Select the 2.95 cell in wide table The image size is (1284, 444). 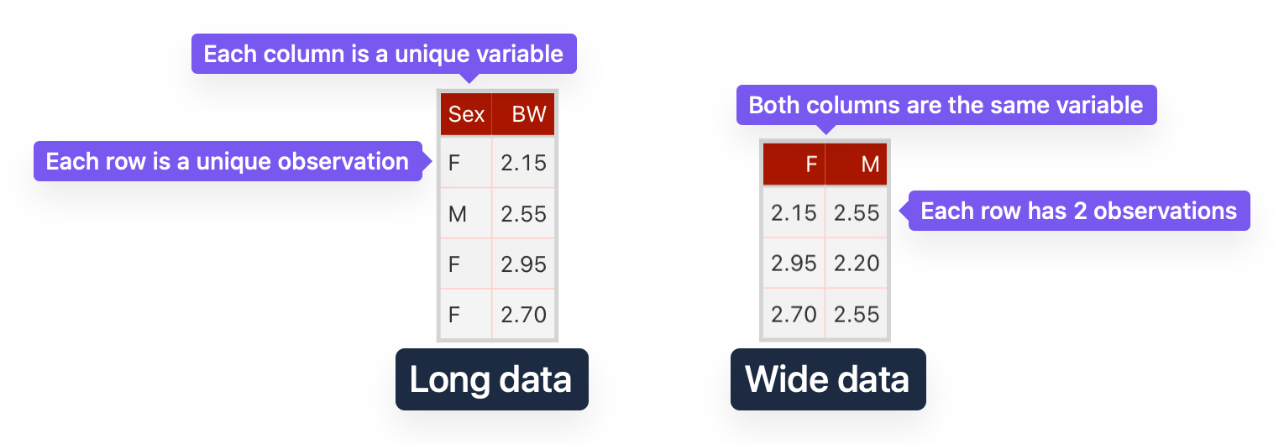(794, 263)
